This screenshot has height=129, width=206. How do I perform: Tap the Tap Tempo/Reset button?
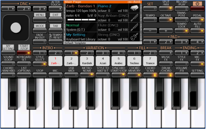pos(56,42)
